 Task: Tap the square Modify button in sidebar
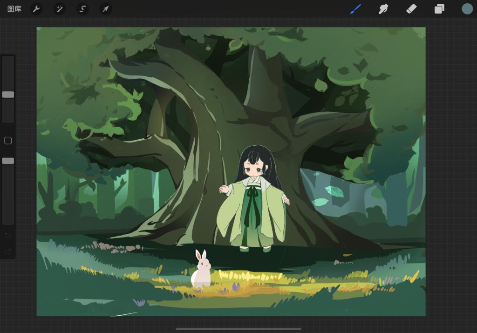pyautogui.click(x=8, y=141)
